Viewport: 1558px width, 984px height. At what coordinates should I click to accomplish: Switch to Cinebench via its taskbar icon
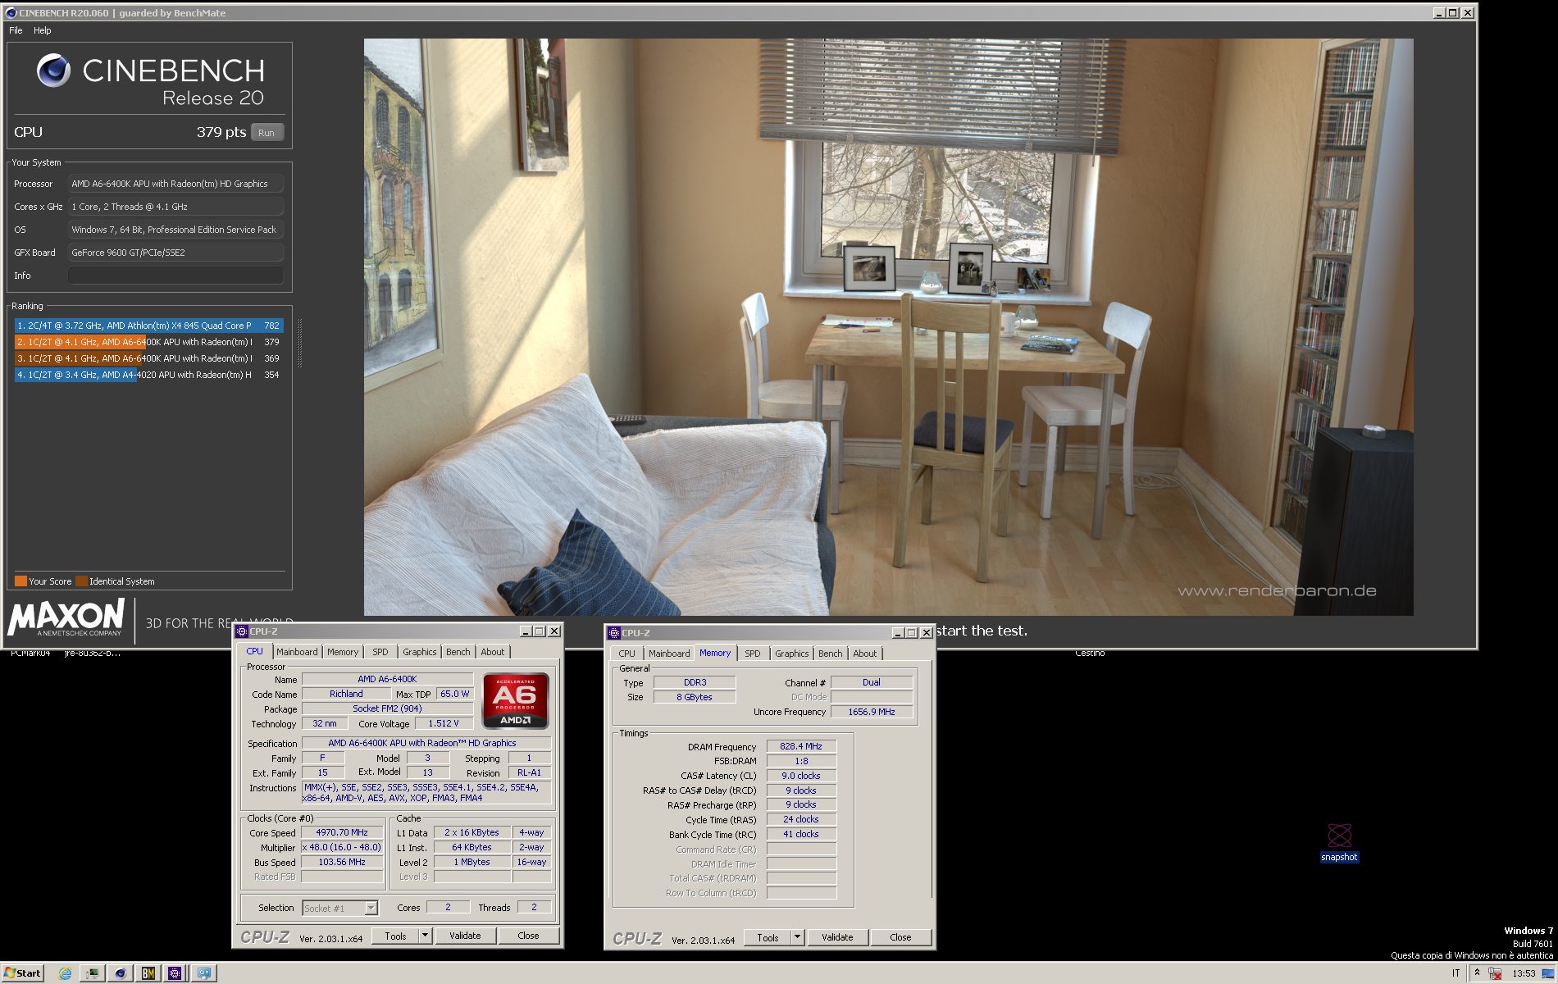[x=121, y=973]
